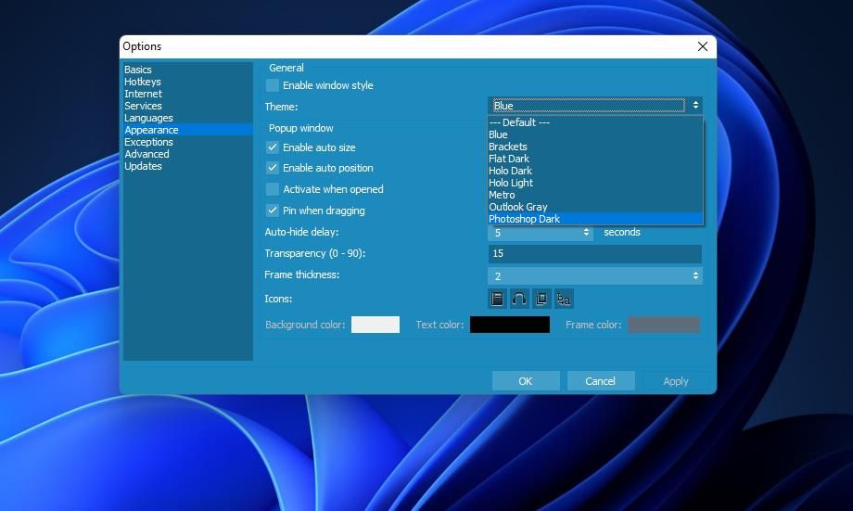Screen dimensions: 853x511
Task: Pick the gray Frame color swatch
Action: pyautogui.click(x=664, y=325)
